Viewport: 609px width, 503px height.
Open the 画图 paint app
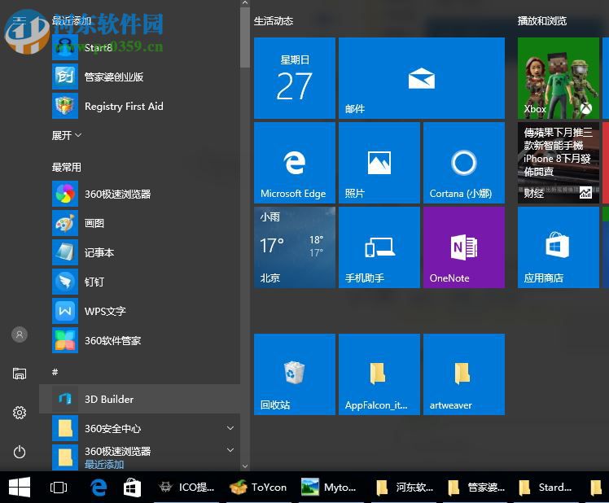pos(139,223)
